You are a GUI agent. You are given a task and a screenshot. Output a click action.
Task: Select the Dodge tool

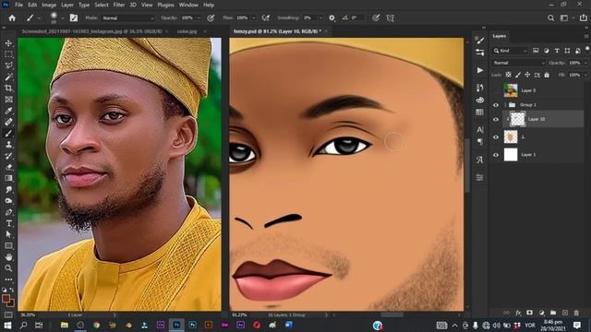pos(8,201)
